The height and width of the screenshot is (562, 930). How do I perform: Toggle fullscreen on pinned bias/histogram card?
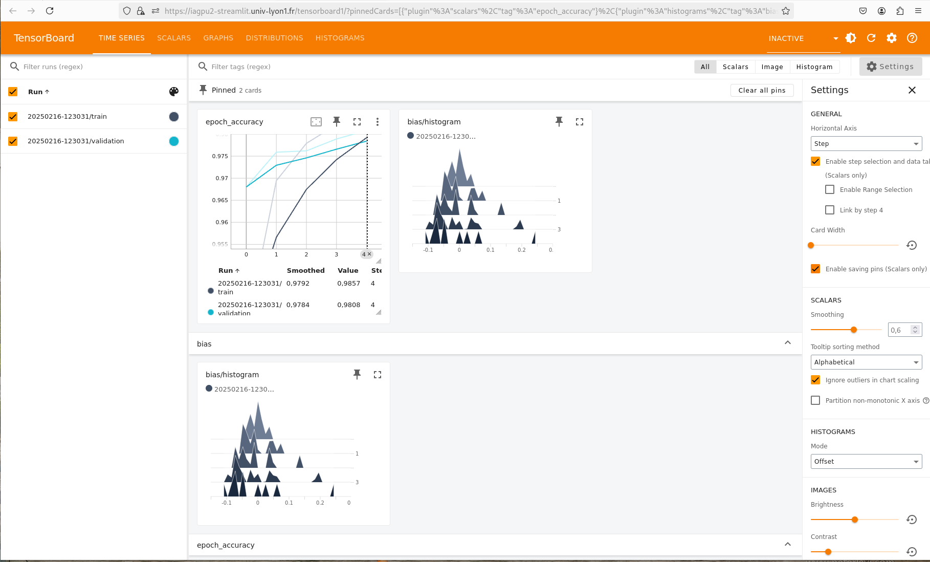(580, 122)
